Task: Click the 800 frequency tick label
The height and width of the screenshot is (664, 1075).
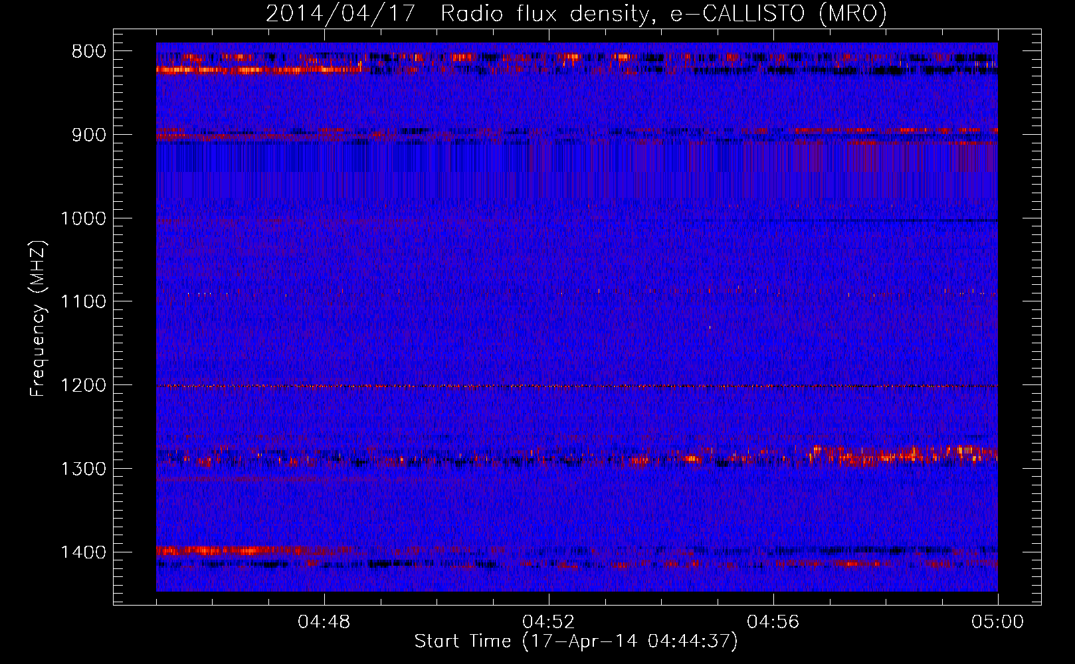Action: [x=88, y=52]
